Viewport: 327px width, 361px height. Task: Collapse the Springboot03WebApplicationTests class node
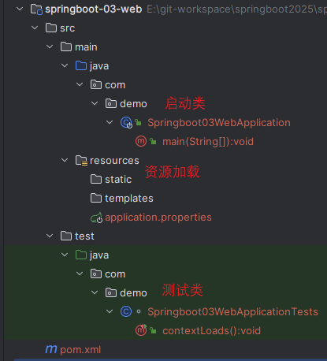pyautogui.click(x=110, y=311)
